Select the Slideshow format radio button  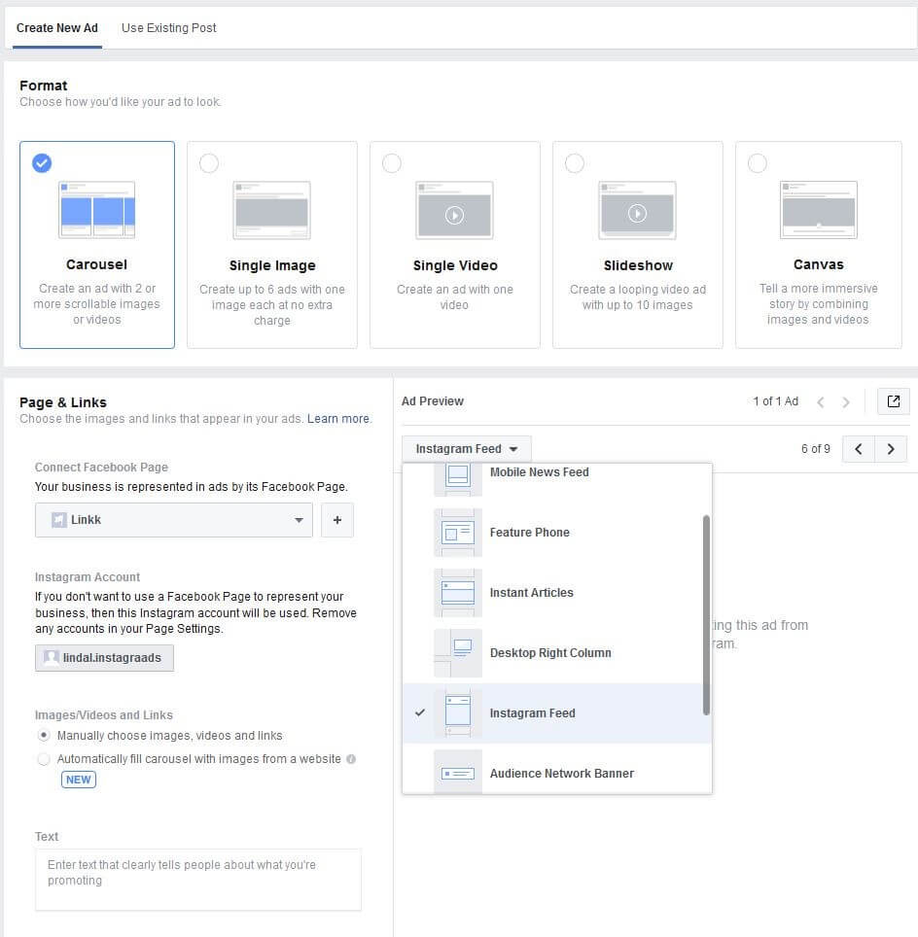(x=575, y=163)
